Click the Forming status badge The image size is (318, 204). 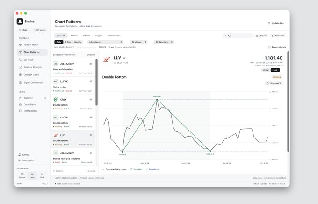[x=277, y=77]
